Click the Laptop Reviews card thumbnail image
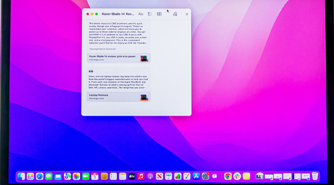 (144, 97)
